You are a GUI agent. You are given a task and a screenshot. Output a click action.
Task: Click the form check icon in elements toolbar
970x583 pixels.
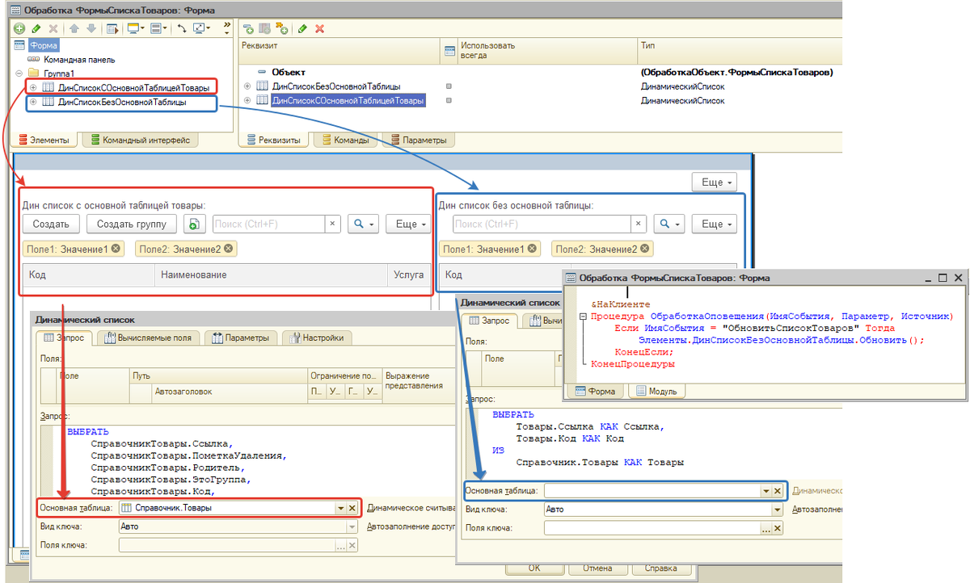click(112, 28)
